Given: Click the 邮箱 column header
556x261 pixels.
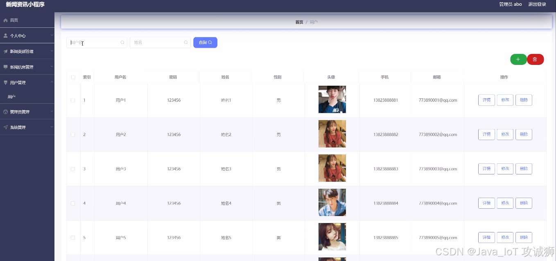Looking at the screenshot, I should [437, 77].
